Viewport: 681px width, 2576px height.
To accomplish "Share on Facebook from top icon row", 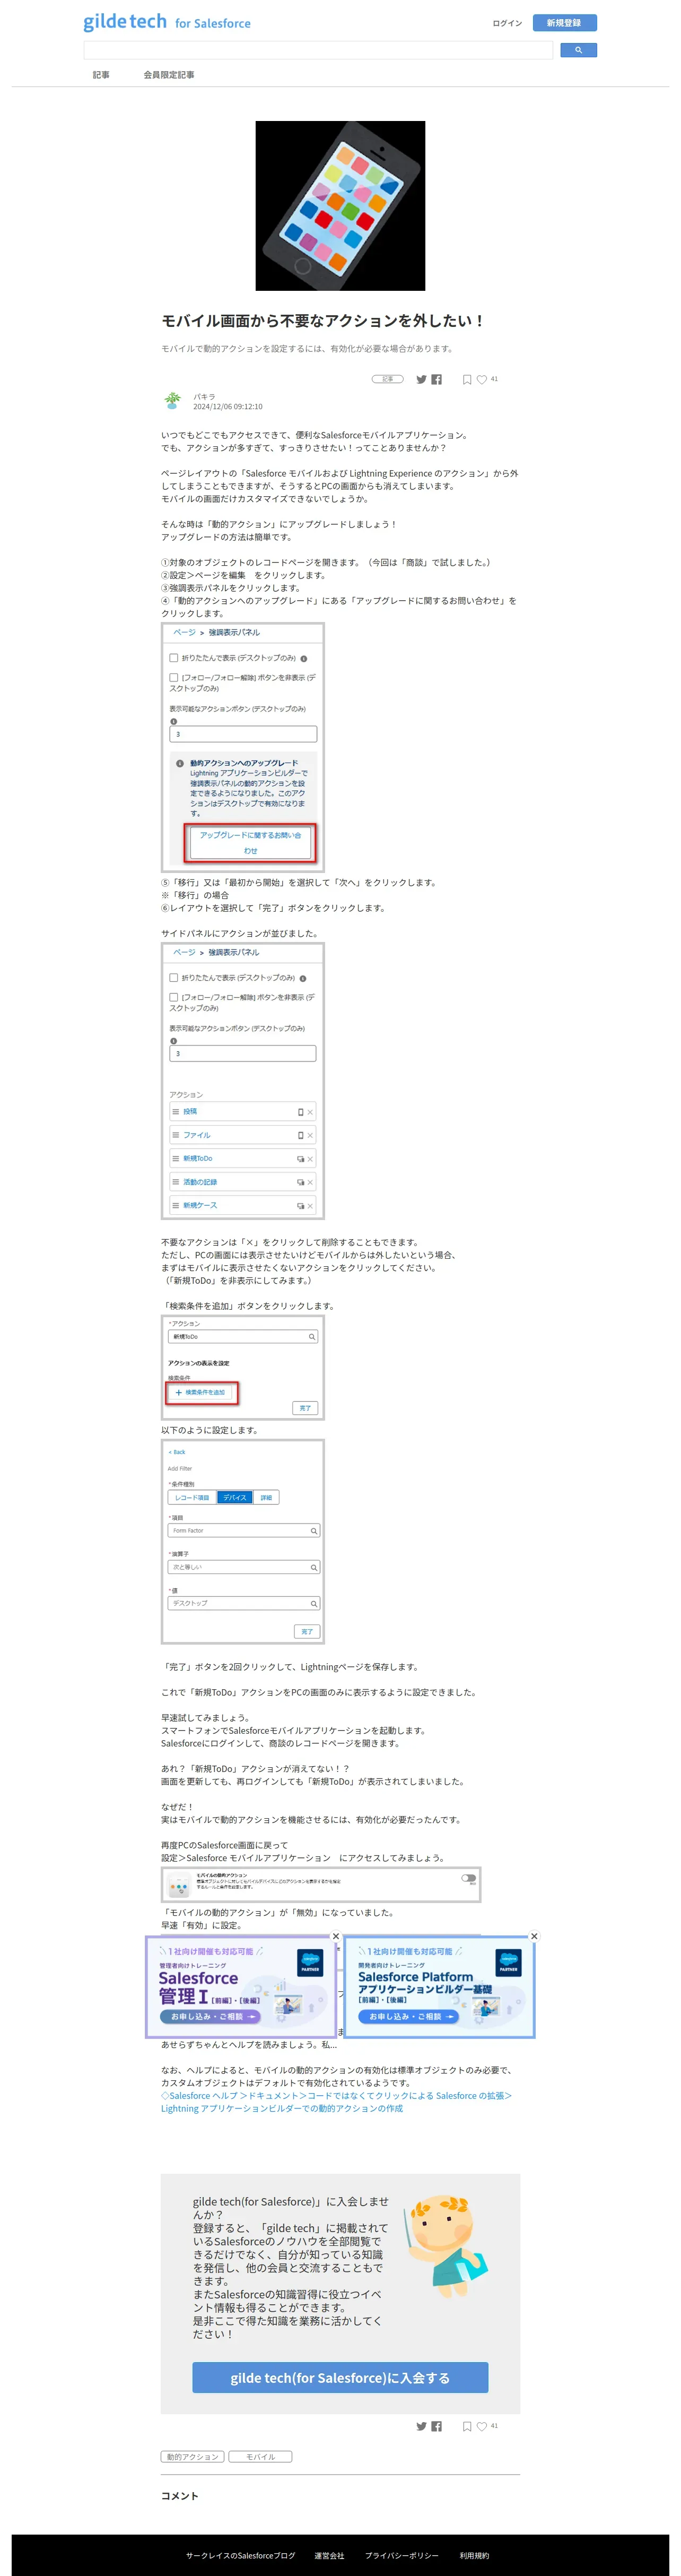I will [436, 379].
